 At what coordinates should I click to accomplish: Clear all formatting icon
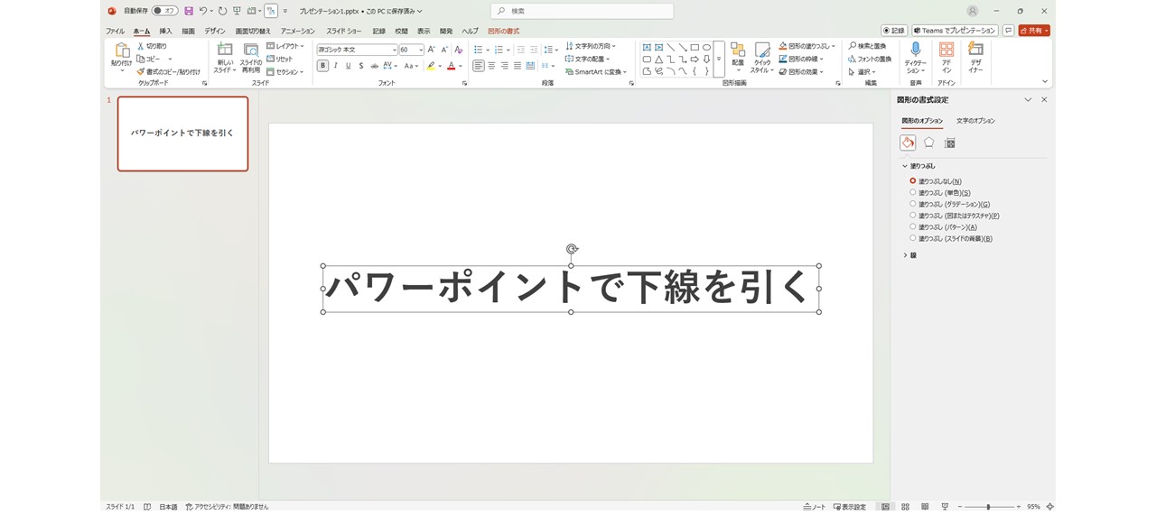pyautogui.click(x=459, y=50)
